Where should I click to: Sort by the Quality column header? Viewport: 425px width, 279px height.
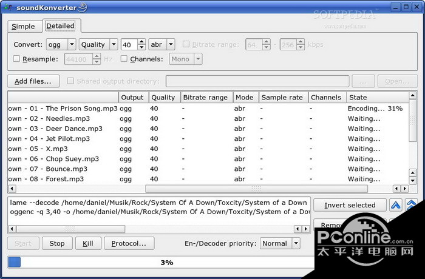(x=165, y=98)
